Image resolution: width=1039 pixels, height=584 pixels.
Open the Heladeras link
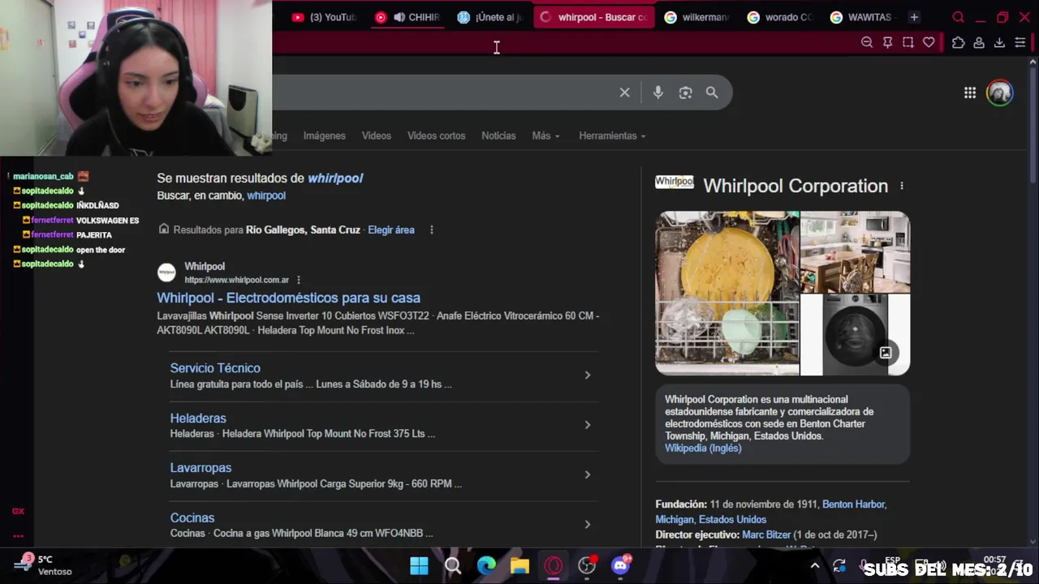point(198,418)
